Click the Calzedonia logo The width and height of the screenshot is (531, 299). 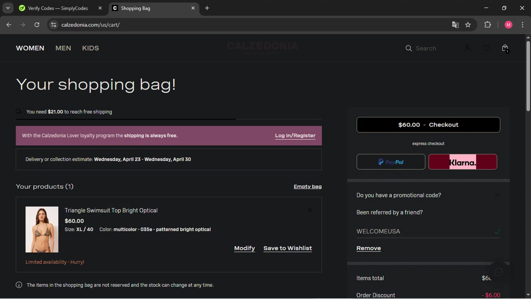click(x=262, y=48)
